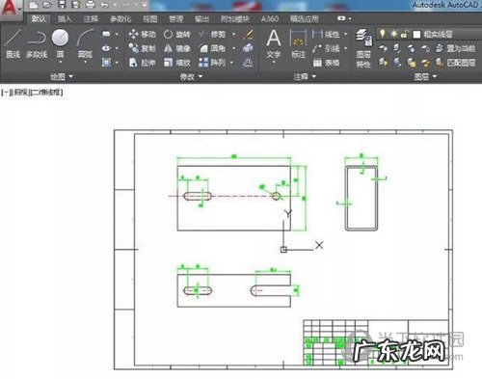
Task: Switch to the 插入 (Insert) ribbon tab
Action: pyautogui.click(x=65, y=19)
